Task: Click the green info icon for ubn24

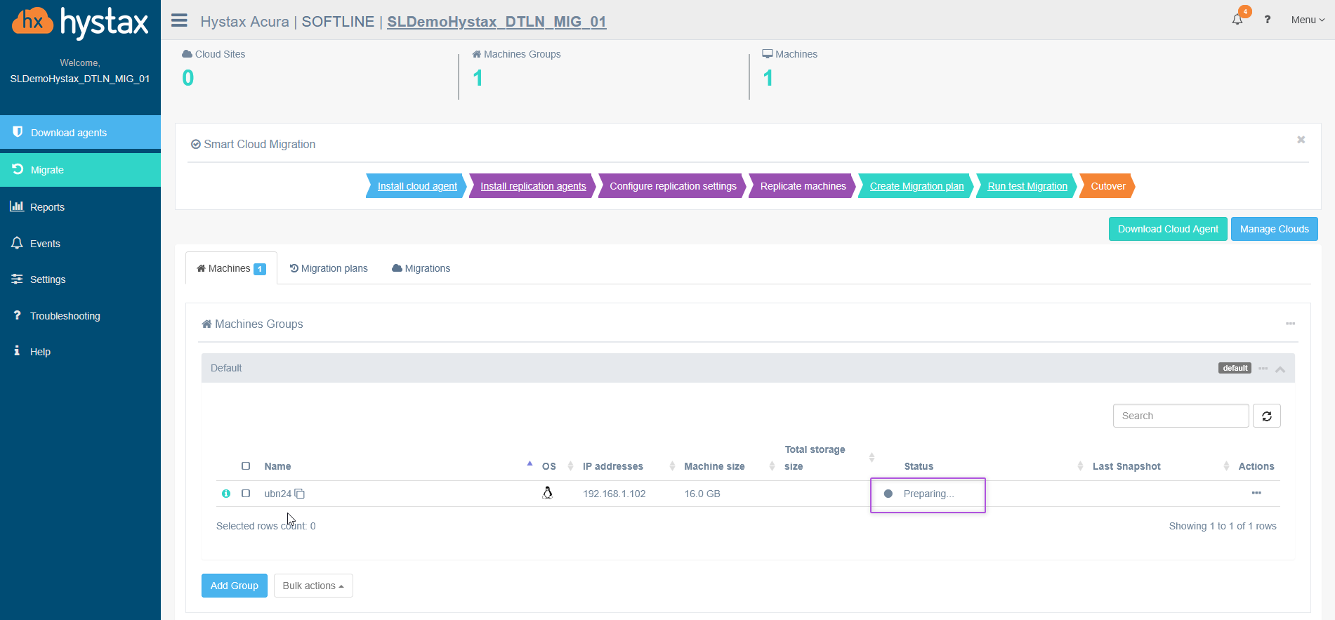Action: pyautogui.click(x=226, y=494)
